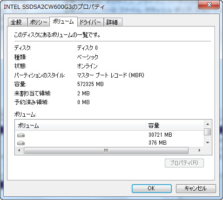223x200 pixels.
Task: Click the キャンセル button
Action: click(x=196, y=188)
